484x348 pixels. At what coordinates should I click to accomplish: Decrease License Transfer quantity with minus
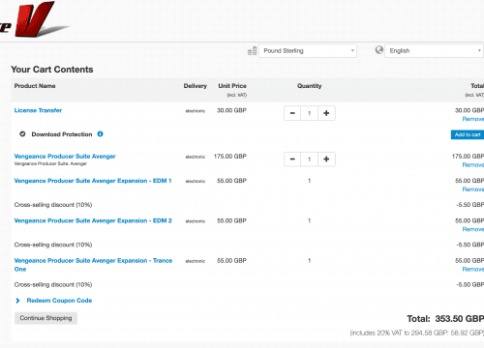point(292,113)
